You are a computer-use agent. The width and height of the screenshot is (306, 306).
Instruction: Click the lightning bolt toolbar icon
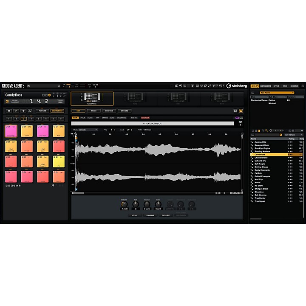[193, 86]
